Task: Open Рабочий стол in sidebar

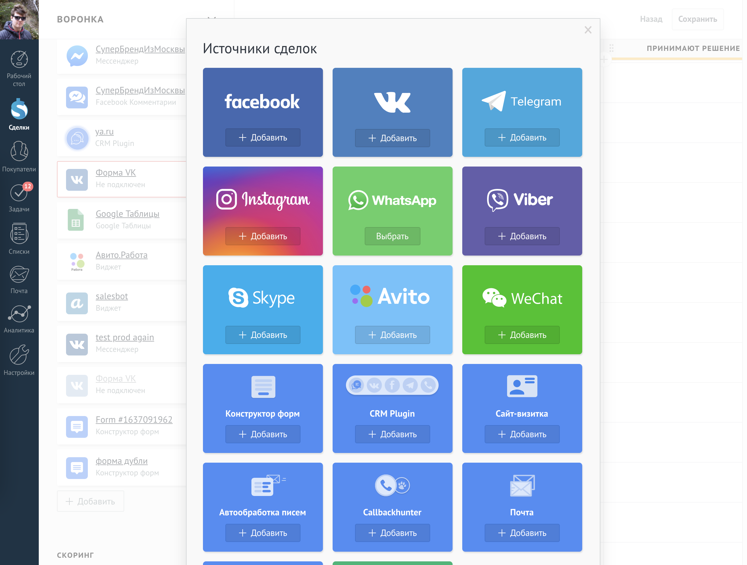Action: click(19, 68)
